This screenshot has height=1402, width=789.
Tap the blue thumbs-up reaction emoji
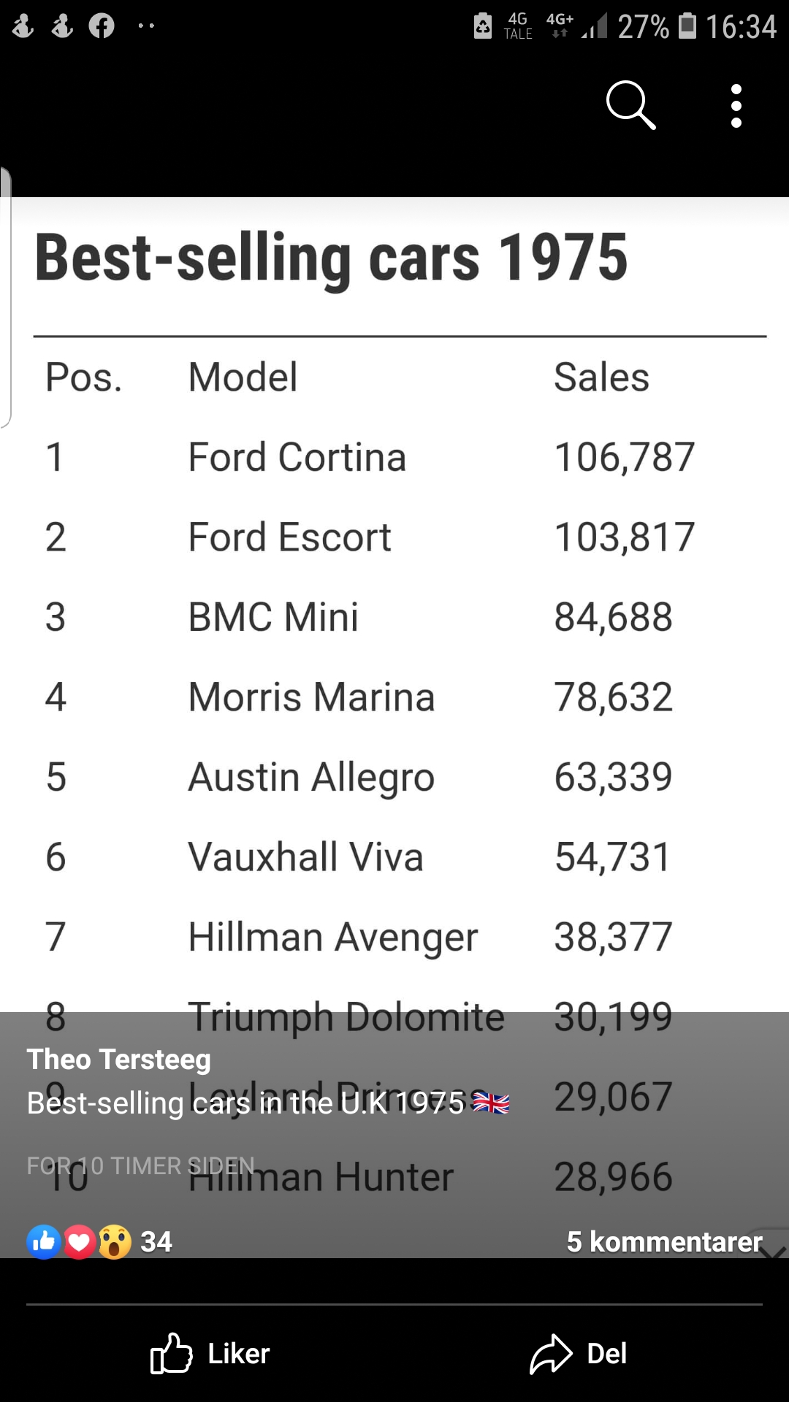44,1241
